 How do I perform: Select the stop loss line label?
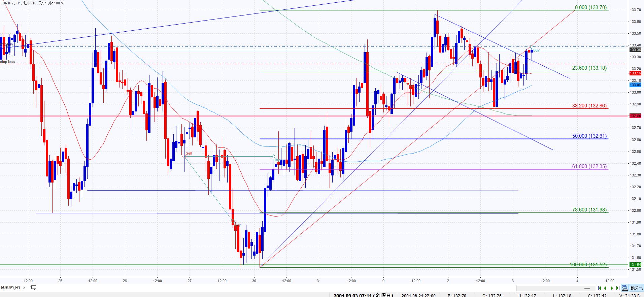pyautogui.click(x=7, y=62)
